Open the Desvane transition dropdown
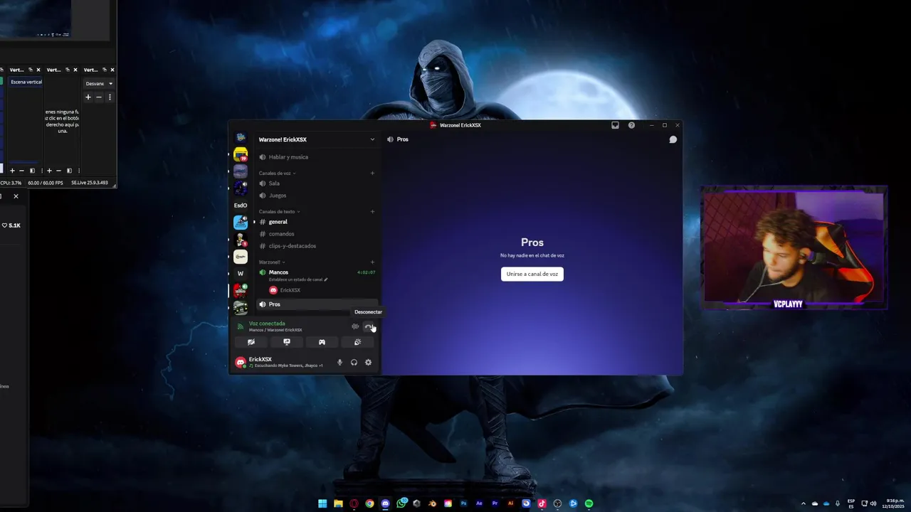 point(99,83)
